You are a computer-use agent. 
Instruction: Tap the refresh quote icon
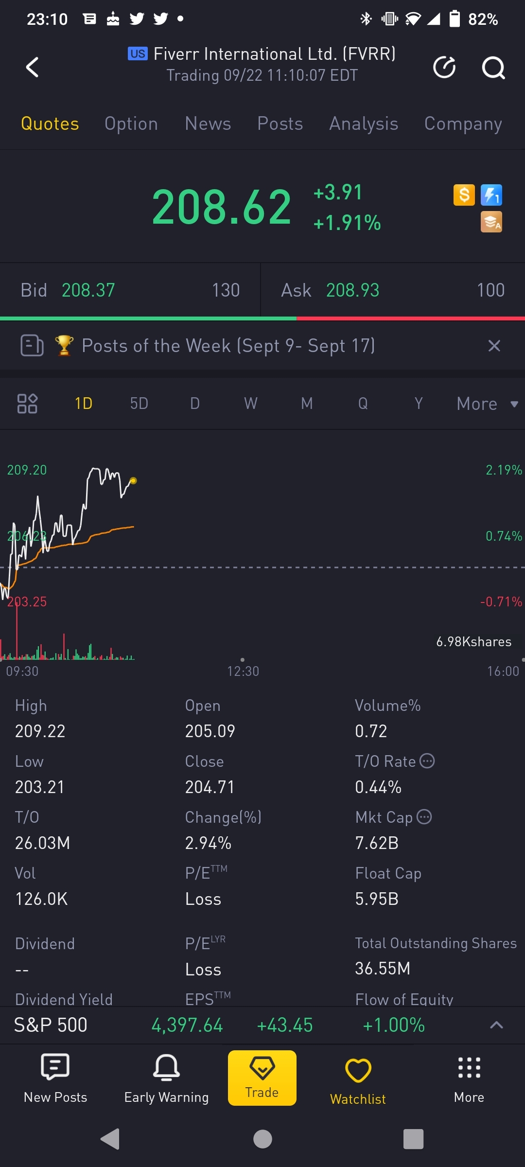[444, 67]
